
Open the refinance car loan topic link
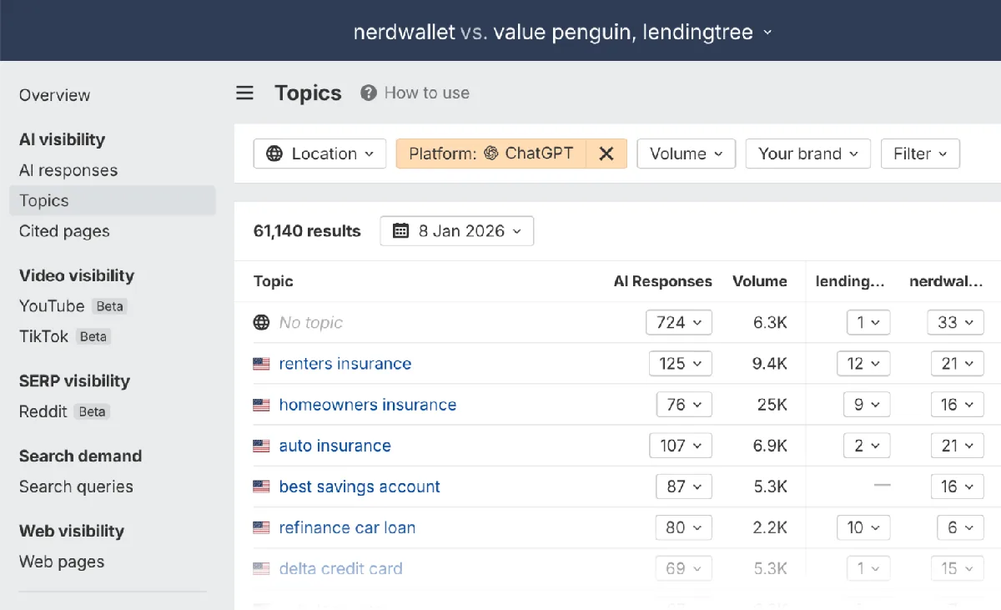pos(347,527)
